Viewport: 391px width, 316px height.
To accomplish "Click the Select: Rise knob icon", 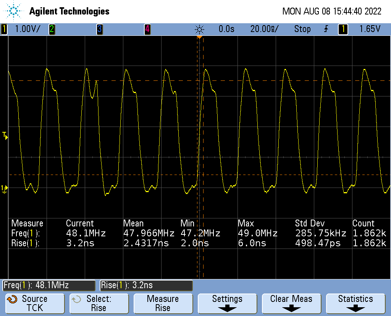I will point(76,299).
